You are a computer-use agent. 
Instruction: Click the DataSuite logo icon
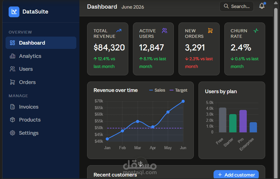point(14,12)
